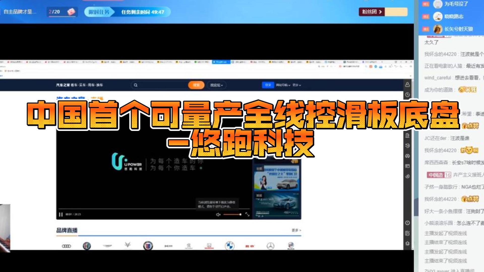Click the circular info icon in sidebar
This screenshot has height=272, width=484.
pos(407,223)
